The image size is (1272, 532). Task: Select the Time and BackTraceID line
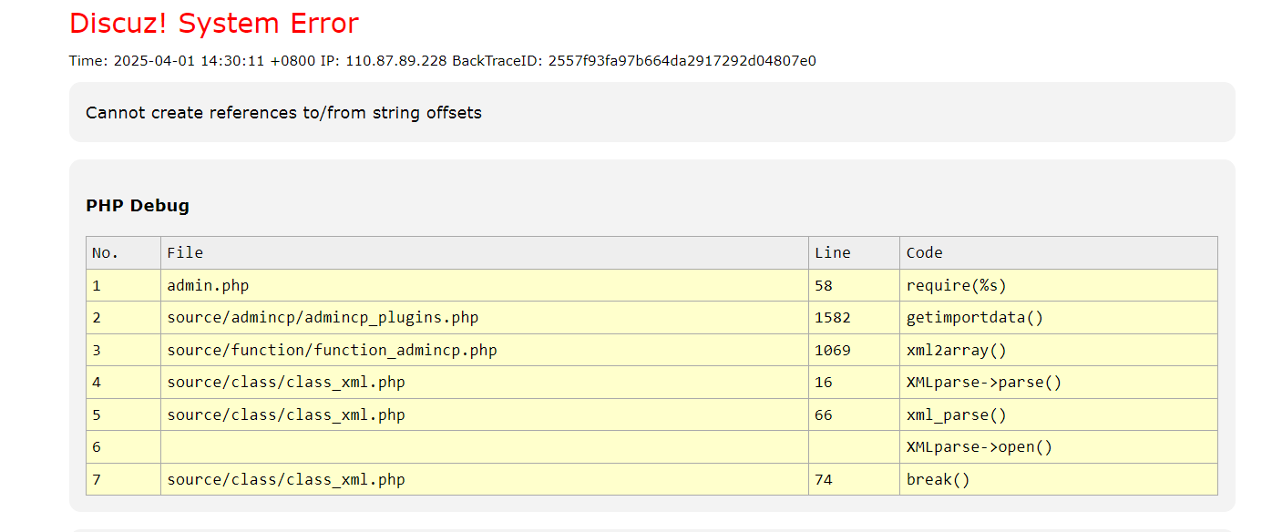tap(443, 61)
